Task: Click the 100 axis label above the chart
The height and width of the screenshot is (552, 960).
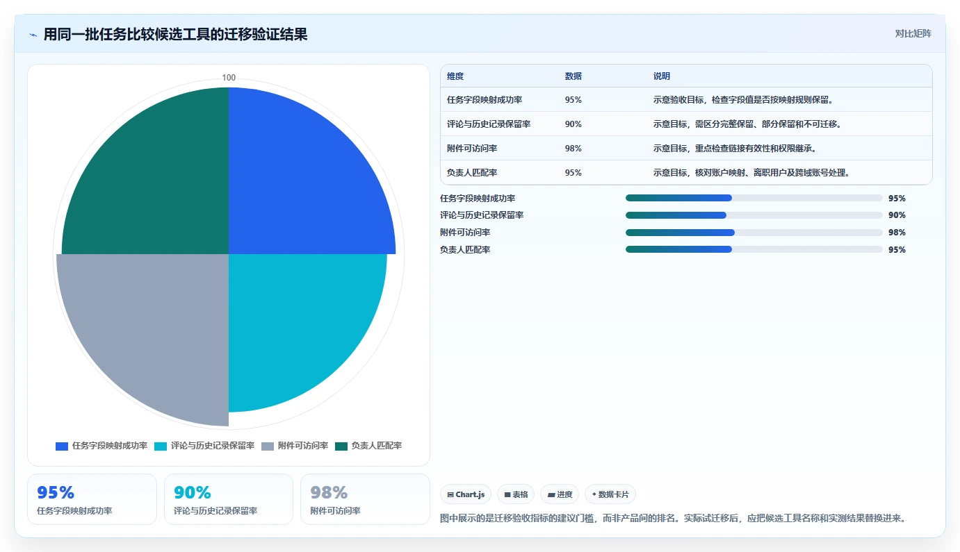Action: pyautogui.click(x=229, y=78)
